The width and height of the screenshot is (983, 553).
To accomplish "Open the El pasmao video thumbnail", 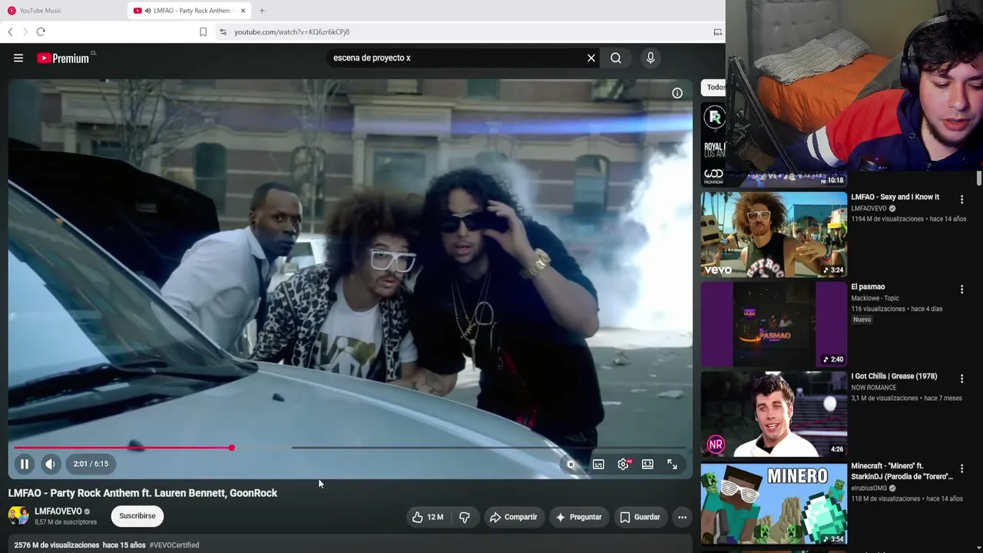I will [x=773, y=324].
